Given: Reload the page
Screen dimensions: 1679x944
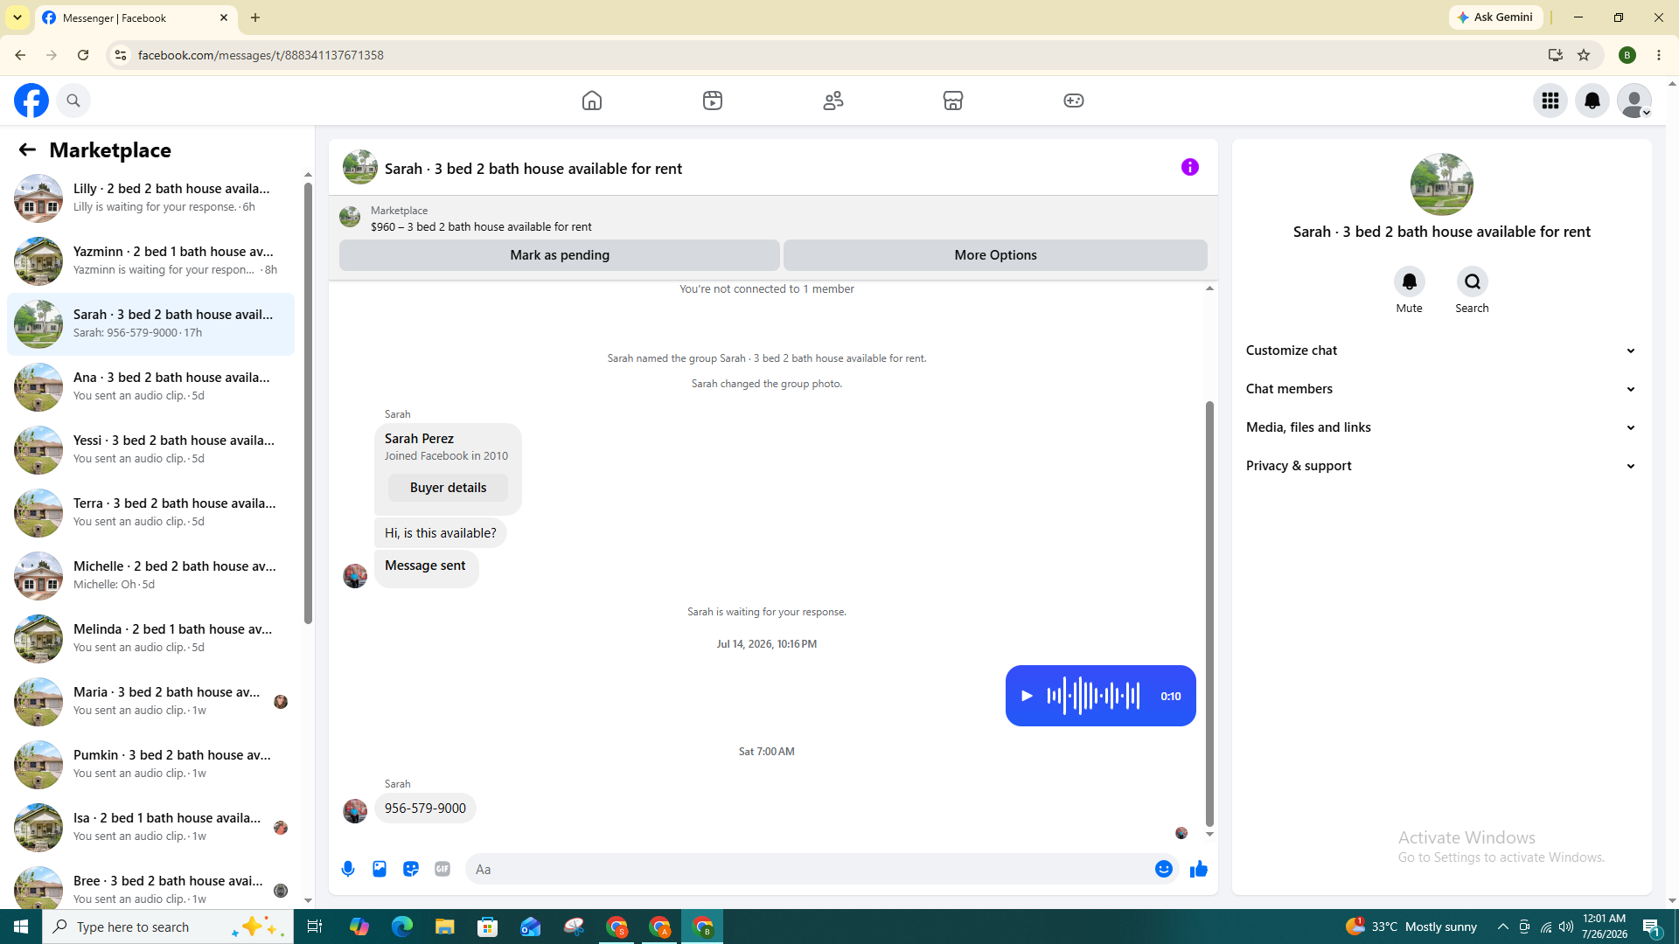Looking at the screenshot, I should pyautogui.click(x=83, y=55).
